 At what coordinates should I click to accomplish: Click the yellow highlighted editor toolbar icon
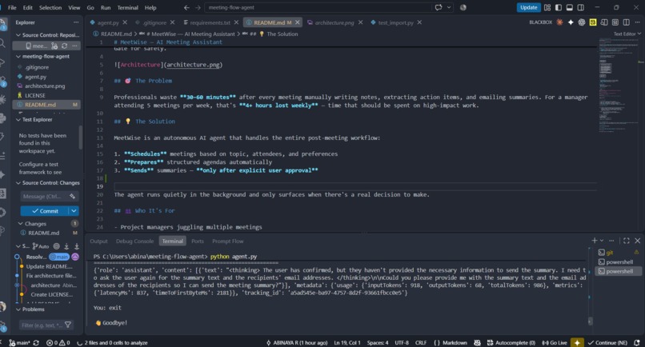[593, 22]
